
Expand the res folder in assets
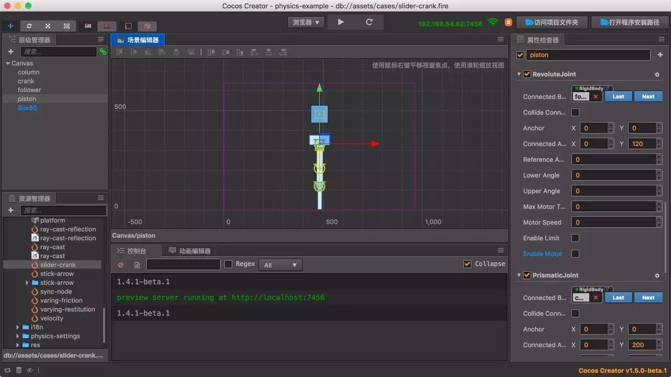(18, 345)
